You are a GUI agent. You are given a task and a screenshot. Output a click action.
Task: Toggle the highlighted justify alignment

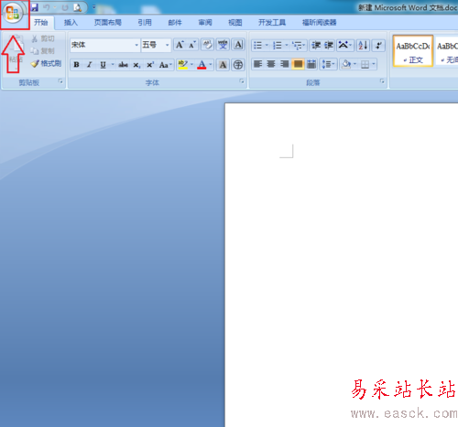pos(298,64)
